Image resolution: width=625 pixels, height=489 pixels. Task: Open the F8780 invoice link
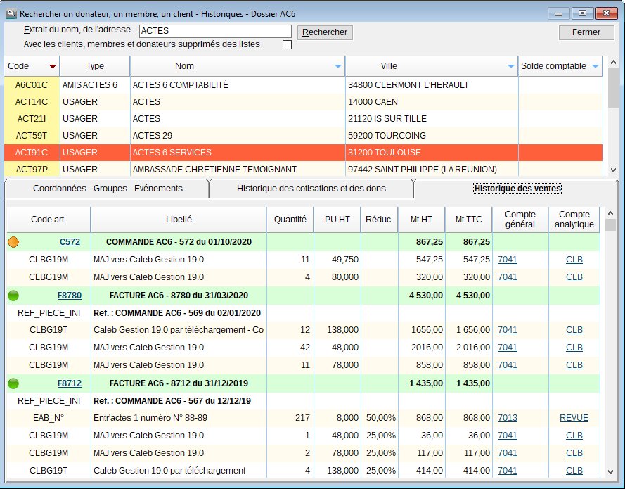(x=70, y=295)
